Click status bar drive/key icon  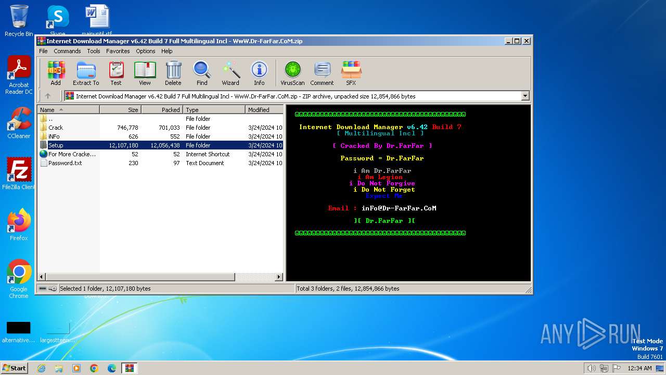click(47, 289)
